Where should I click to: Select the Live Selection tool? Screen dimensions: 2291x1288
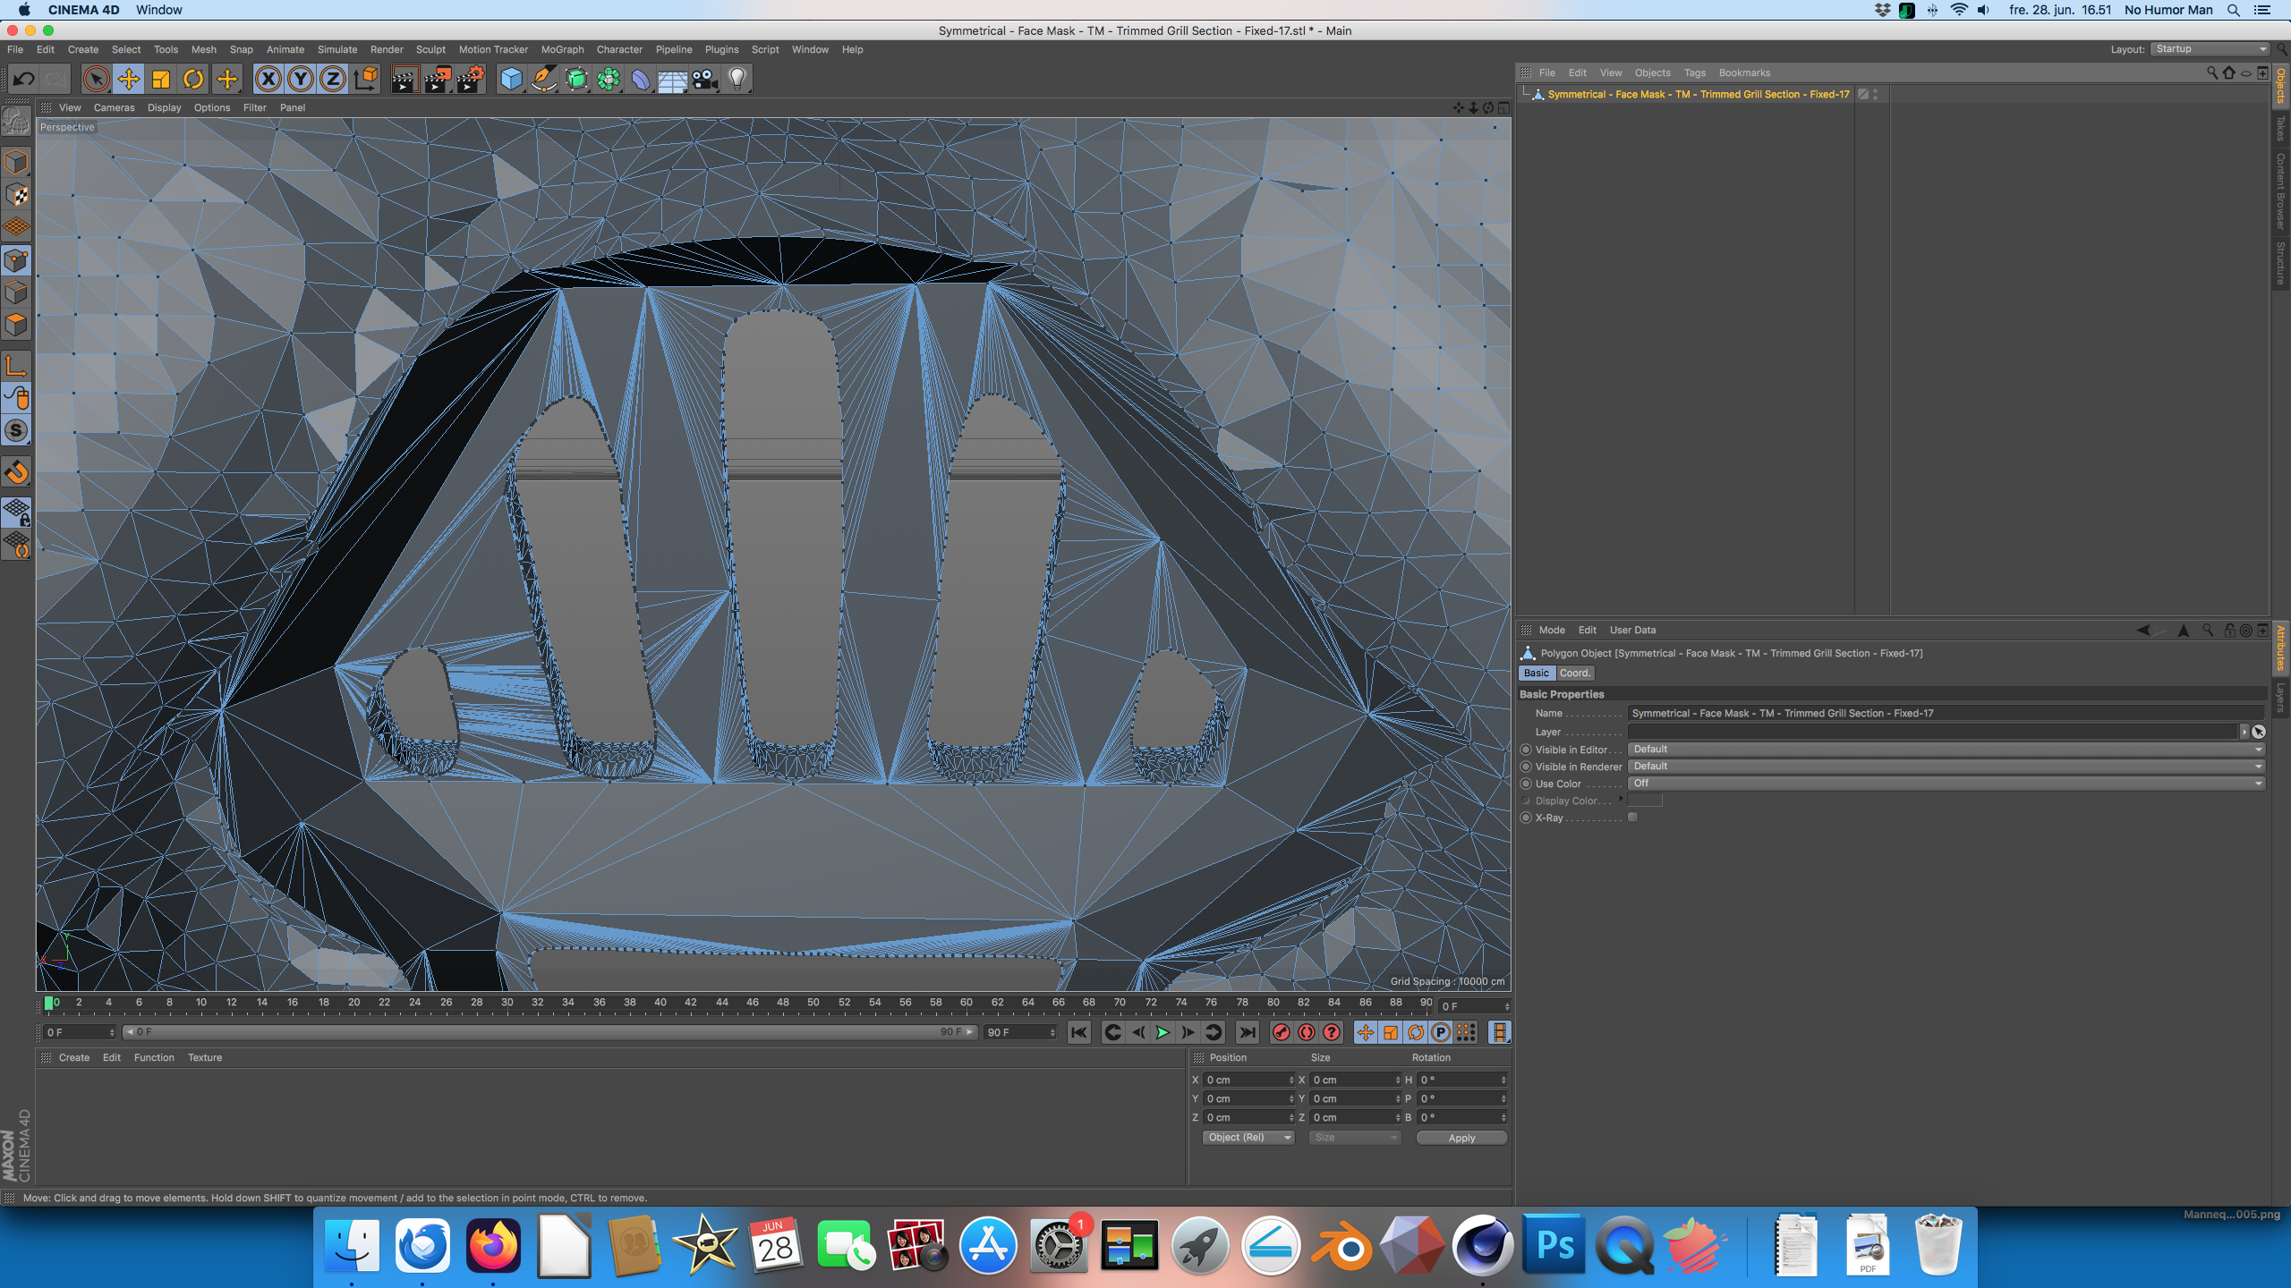(97, 79)
